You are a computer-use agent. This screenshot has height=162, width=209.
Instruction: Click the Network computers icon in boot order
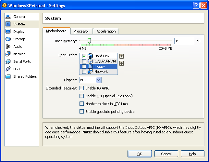point(90,72)
